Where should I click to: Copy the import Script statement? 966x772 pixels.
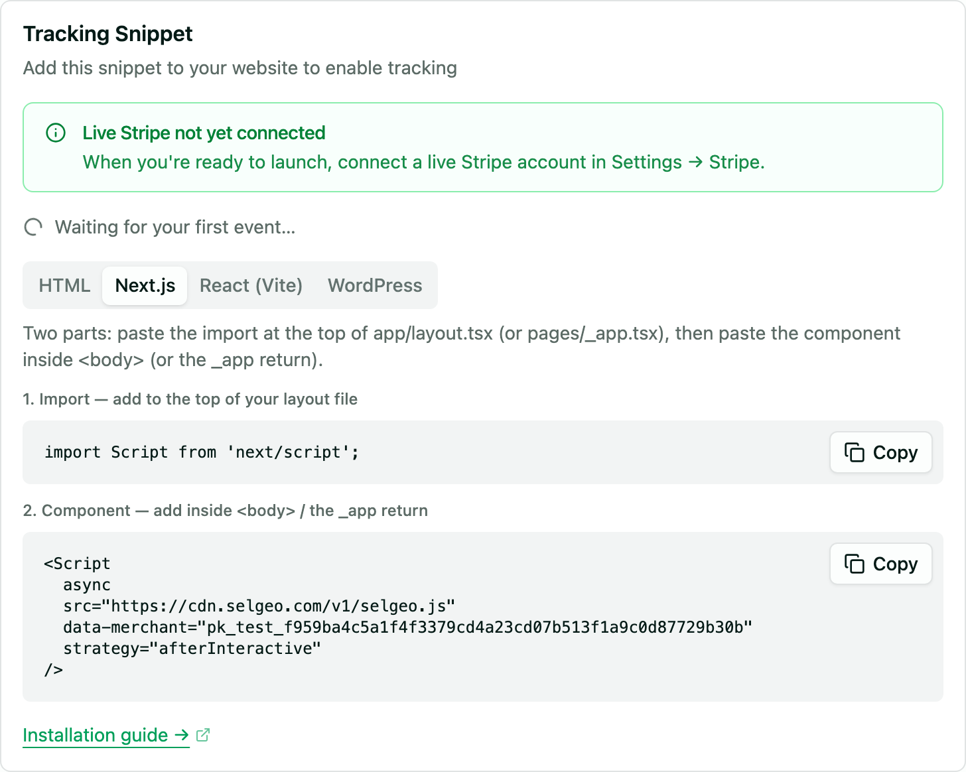[881, 452]
